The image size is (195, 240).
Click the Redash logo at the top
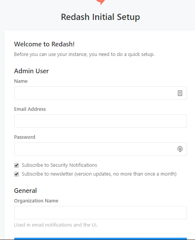click(101, 2)
